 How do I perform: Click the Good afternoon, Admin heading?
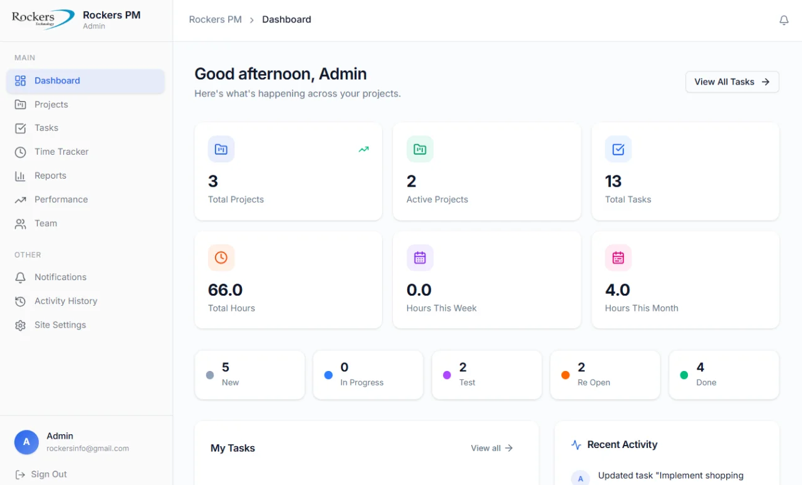(x=281, y=74)
